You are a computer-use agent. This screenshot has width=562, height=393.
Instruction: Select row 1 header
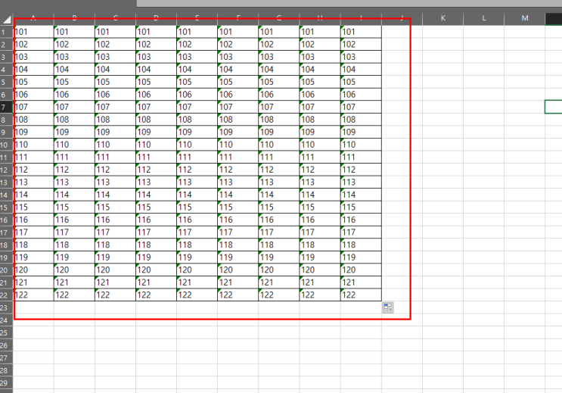(6, 32)
